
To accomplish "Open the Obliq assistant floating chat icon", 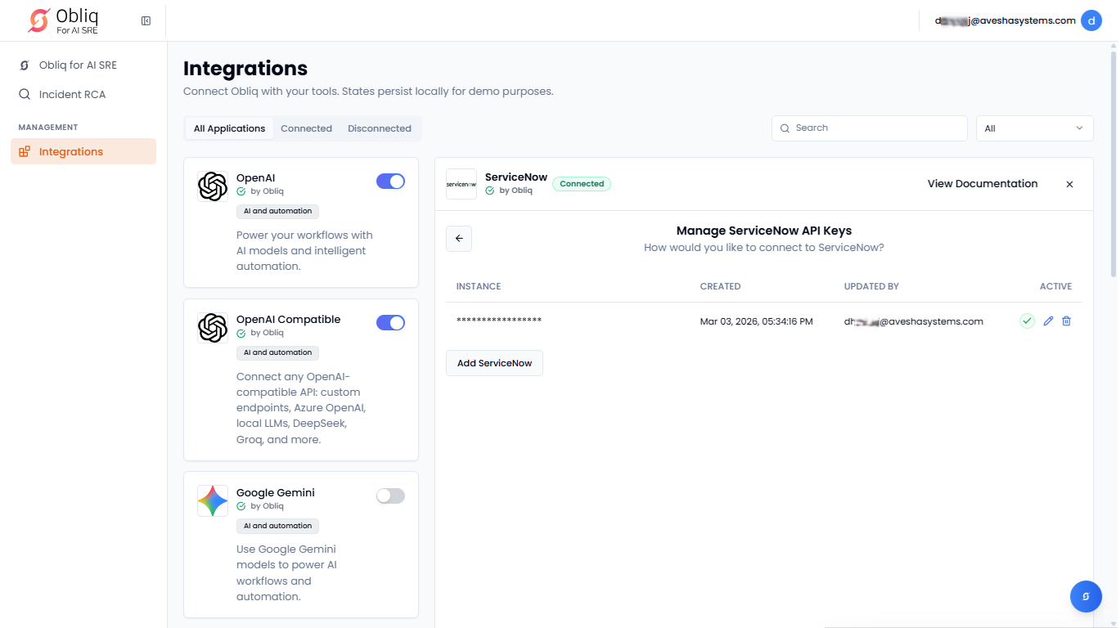I will [1086, 596].
